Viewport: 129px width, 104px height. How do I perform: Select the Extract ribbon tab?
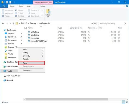tap(43, 6)
